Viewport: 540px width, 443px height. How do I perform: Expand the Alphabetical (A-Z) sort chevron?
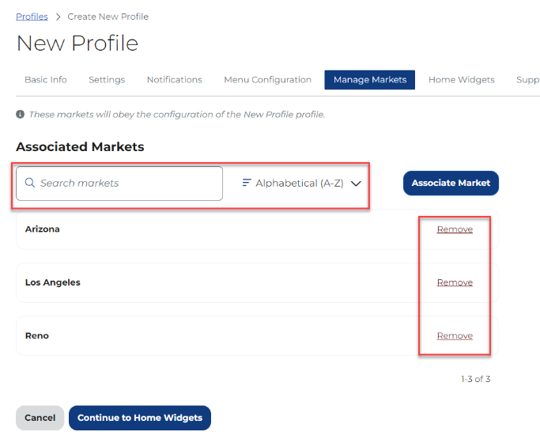(356, 184)
